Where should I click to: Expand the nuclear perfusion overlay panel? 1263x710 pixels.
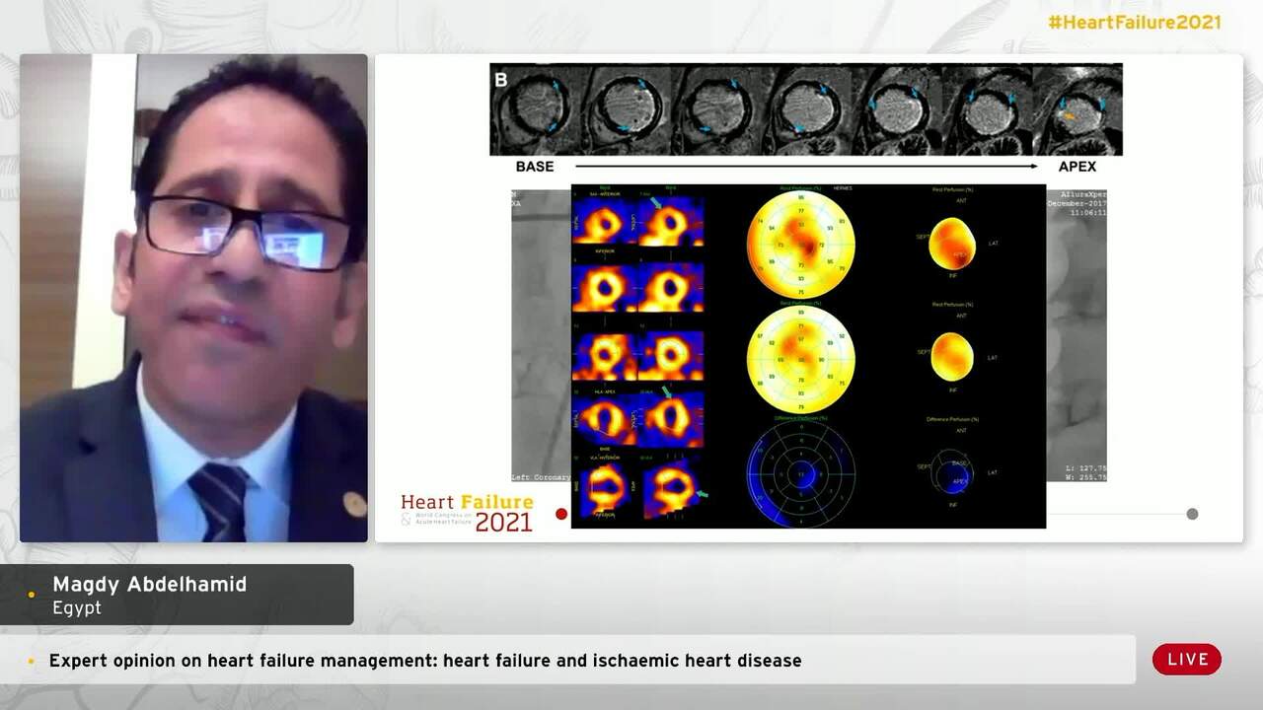tap(807, 354)
